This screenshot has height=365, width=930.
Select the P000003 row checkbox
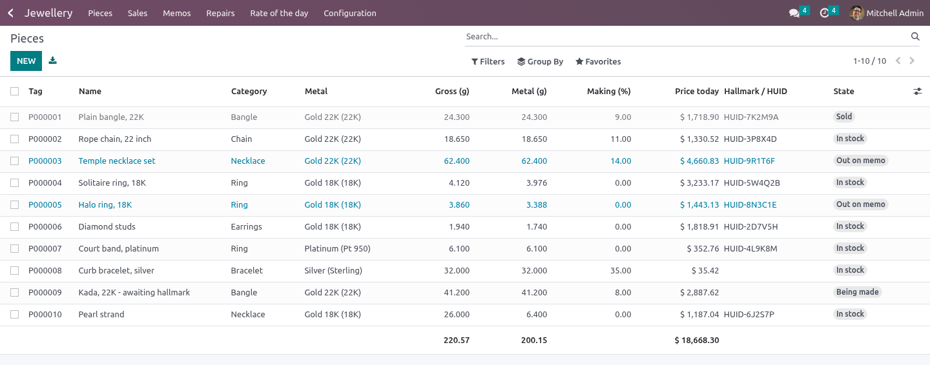coord(14,161)
